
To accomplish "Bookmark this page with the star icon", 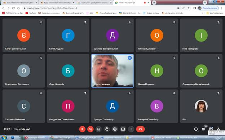I will tap(189, 8).
